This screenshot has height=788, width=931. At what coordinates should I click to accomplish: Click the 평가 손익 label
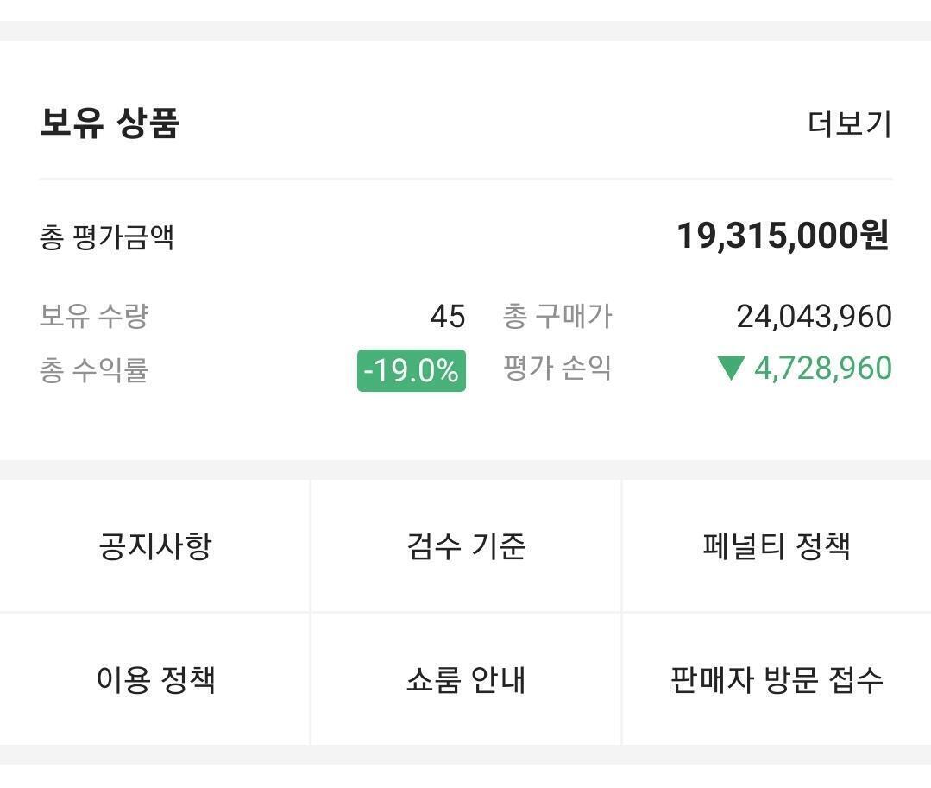[x=557, y=369]
